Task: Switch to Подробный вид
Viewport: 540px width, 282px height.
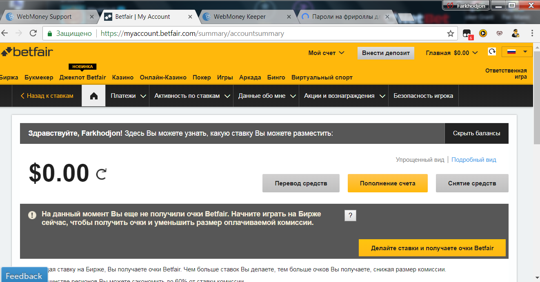Action: point(474,160)
